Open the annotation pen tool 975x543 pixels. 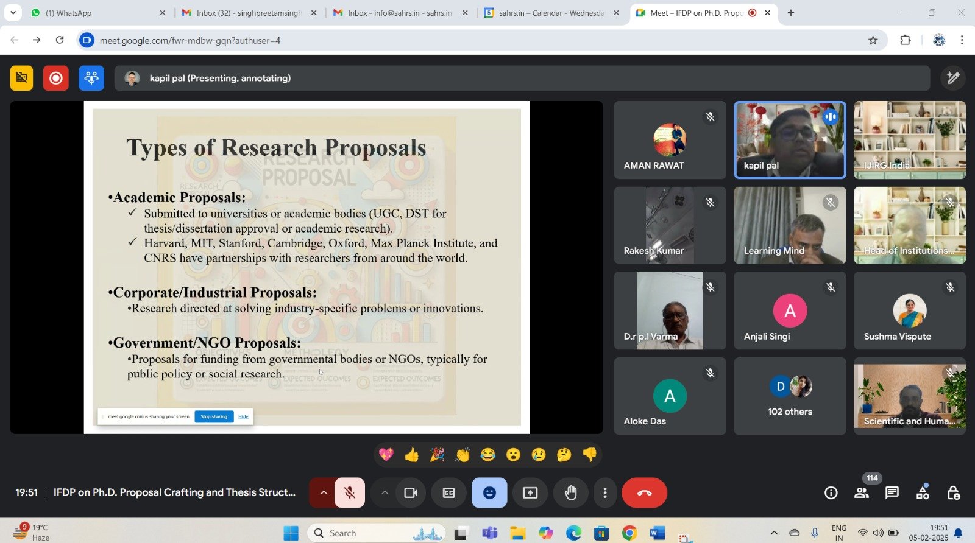[x=953, y=78]
